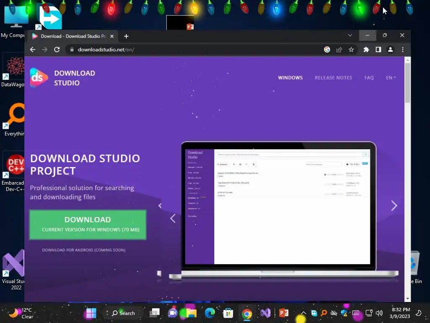Open the clock showing 8:32 PM
This screenshot has height=323, width=430.
click(400, 313)
